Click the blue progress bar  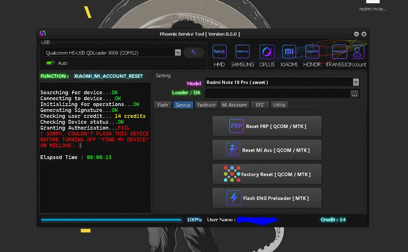coord(111,220)
